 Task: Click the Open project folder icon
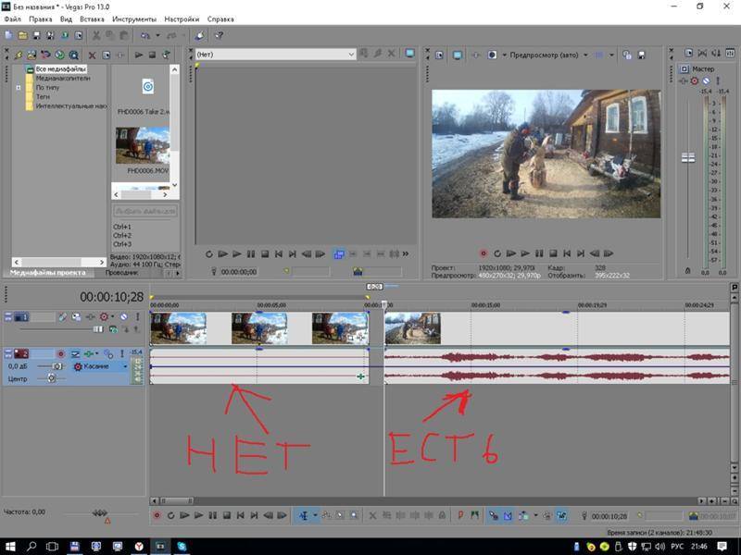click(x=22, y=35)
